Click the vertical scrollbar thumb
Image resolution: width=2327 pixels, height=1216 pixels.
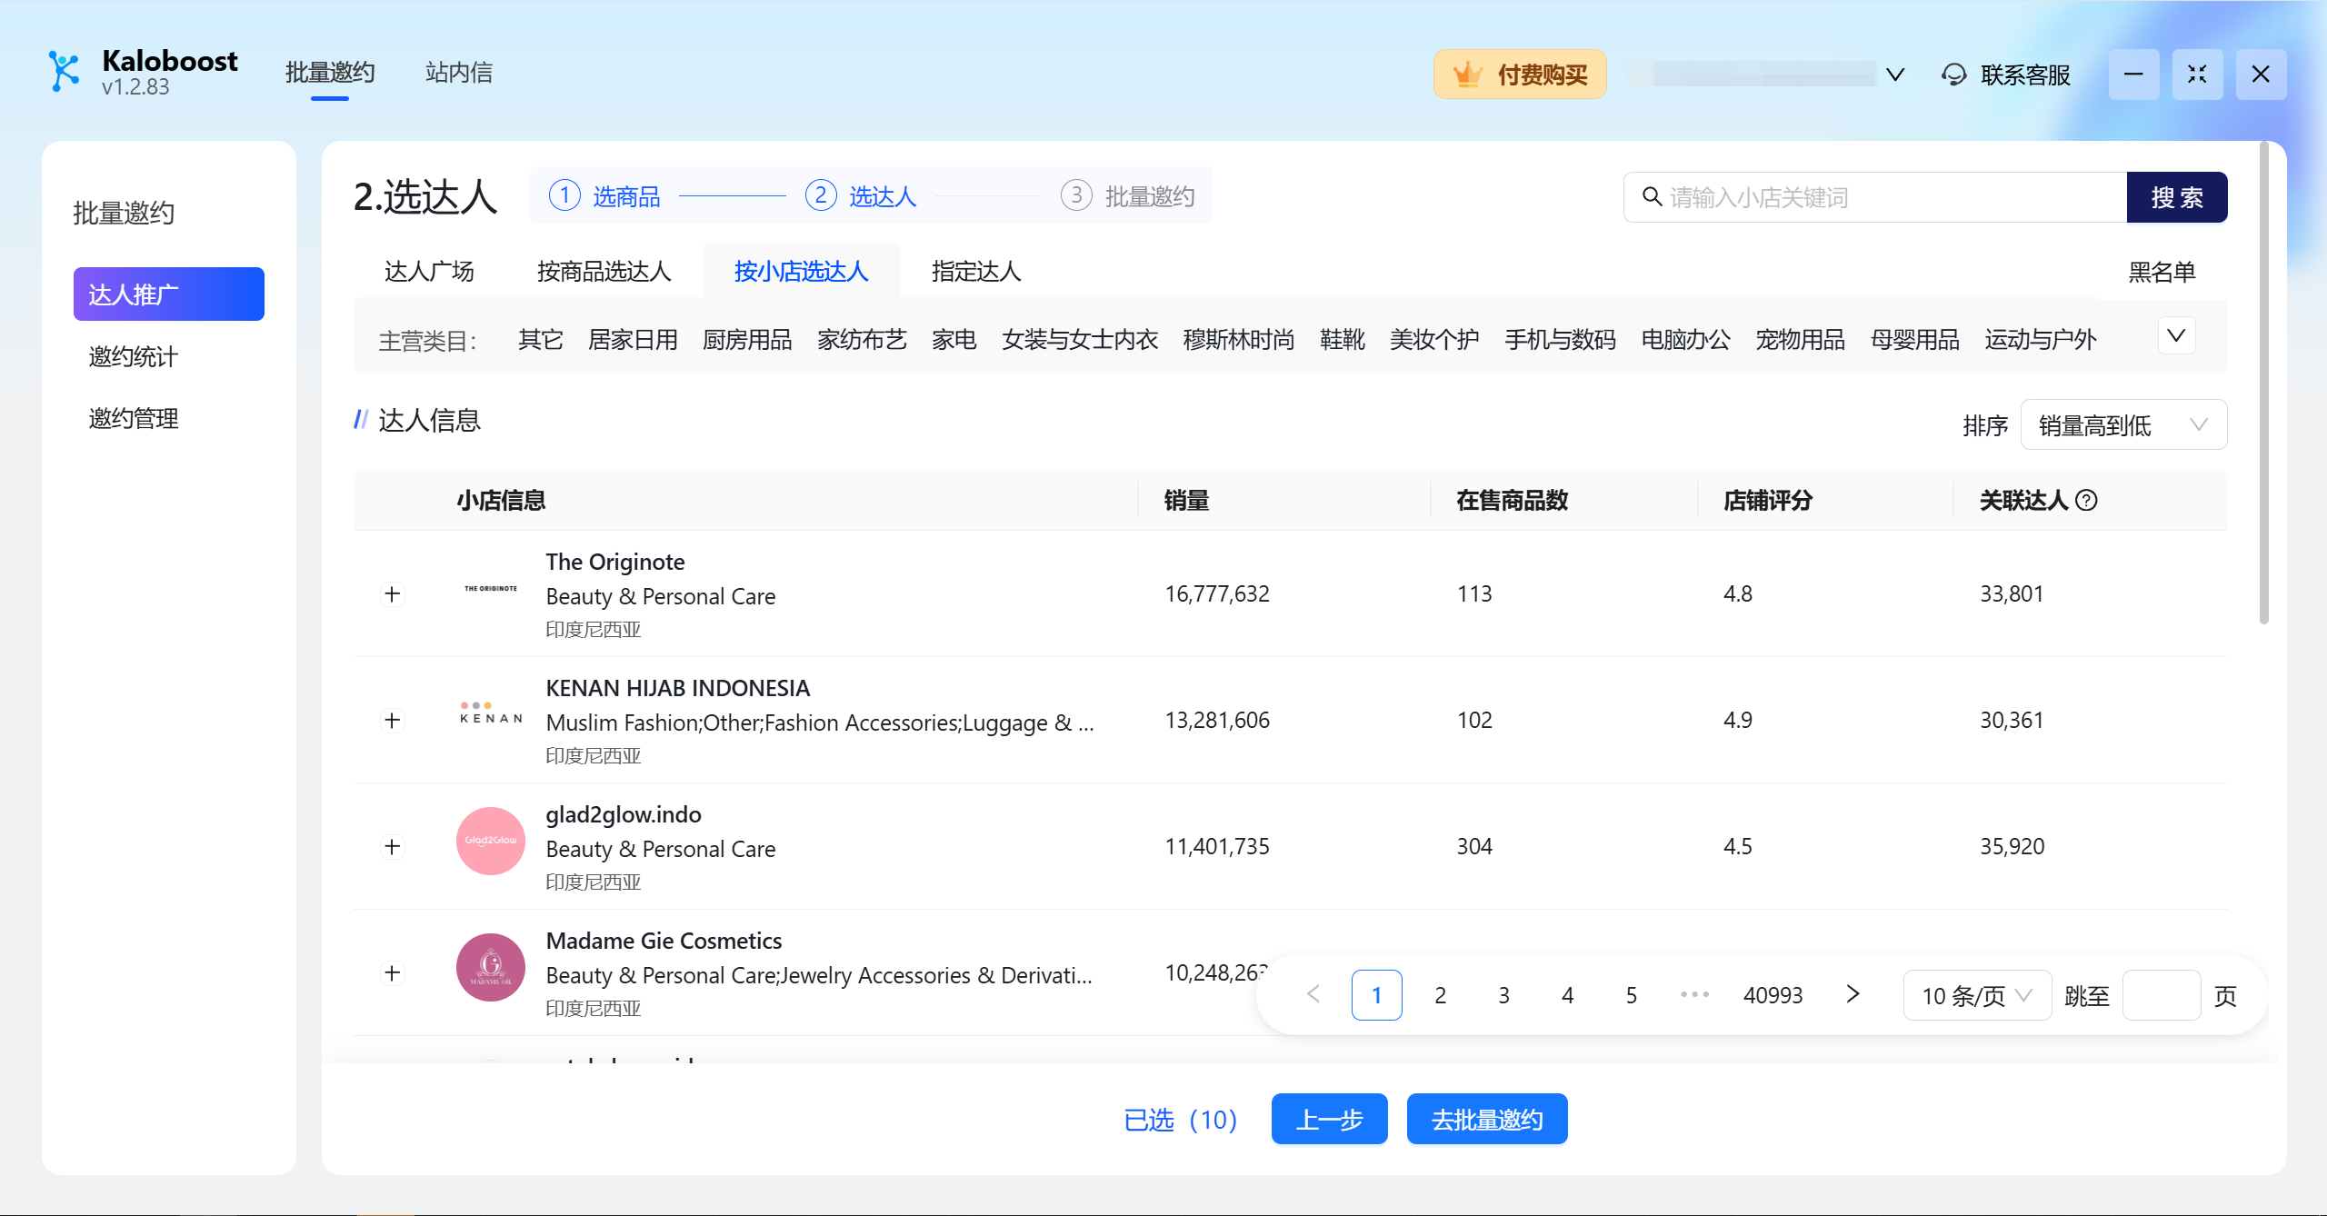pos(2263,382)
